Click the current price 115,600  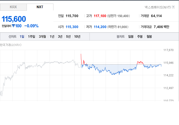pyautogui.click(x=14, y=19)
